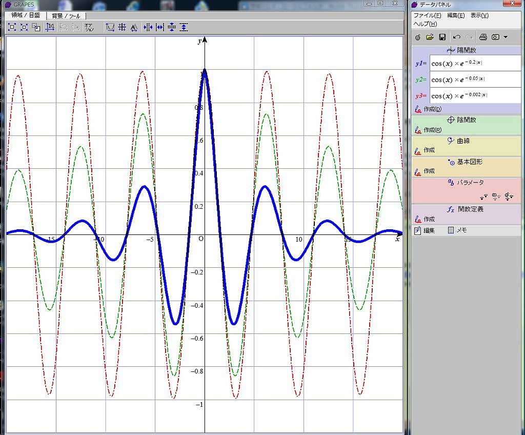Undo last action with the undo arrow
The width and height of the screenshot is (525, 435).
pyautogui.click(x=456, y=37)
